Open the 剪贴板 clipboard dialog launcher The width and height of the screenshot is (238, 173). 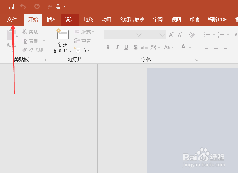point(47,60)
